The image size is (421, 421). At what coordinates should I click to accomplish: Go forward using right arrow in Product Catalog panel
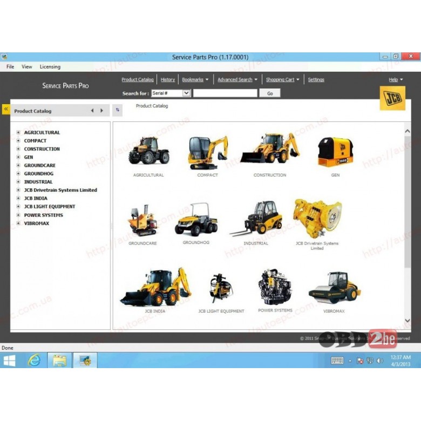tap(102, 111)
